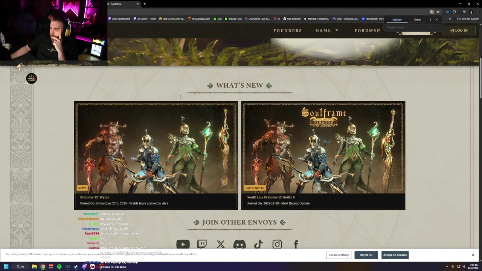The image size is (482, 271).
Task: Open the Browse | kick bookmark
Action: tap(233, 19)
